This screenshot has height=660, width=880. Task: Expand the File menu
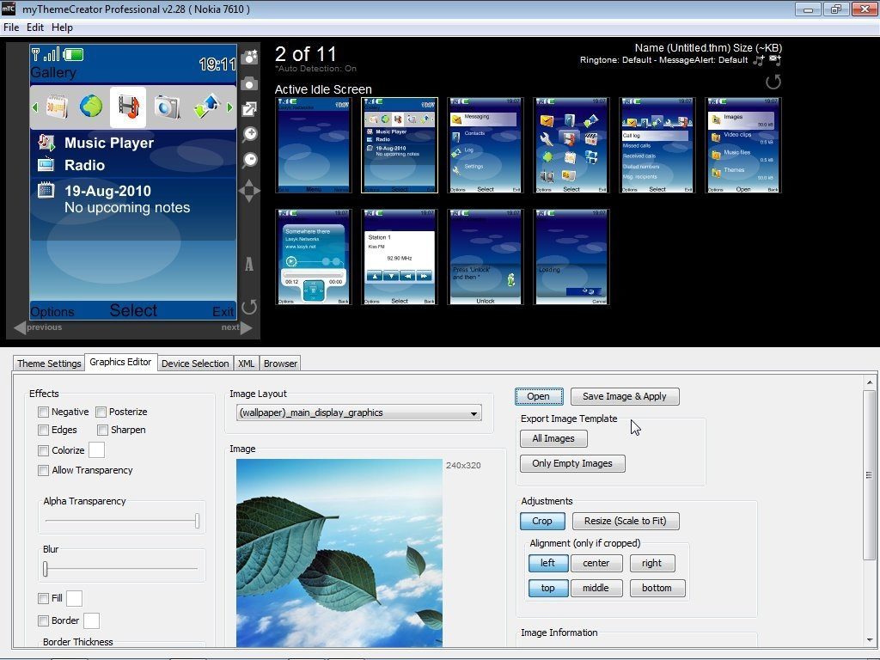pos(11,27)
